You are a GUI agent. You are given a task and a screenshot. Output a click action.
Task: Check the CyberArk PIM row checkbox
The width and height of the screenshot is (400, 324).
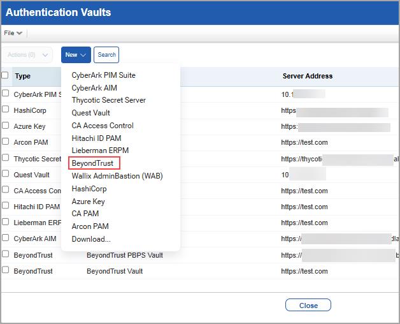pyautogui.click(x=5, y=93)
